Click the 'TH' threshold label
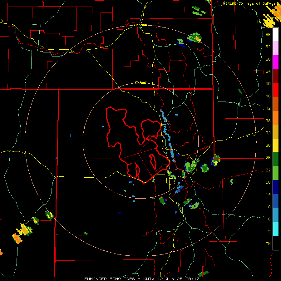The height and width of the screenshot is (281, 281). 268,244
